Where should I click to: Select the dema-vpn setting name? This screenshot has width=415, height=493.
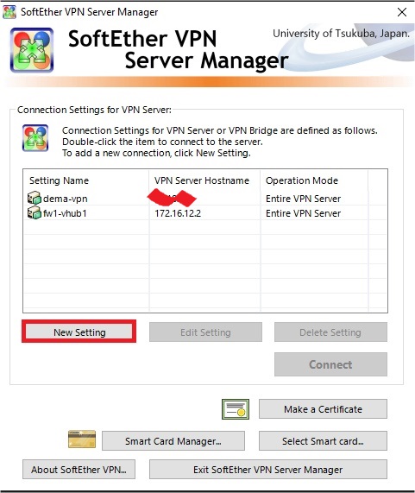(66, 199)
